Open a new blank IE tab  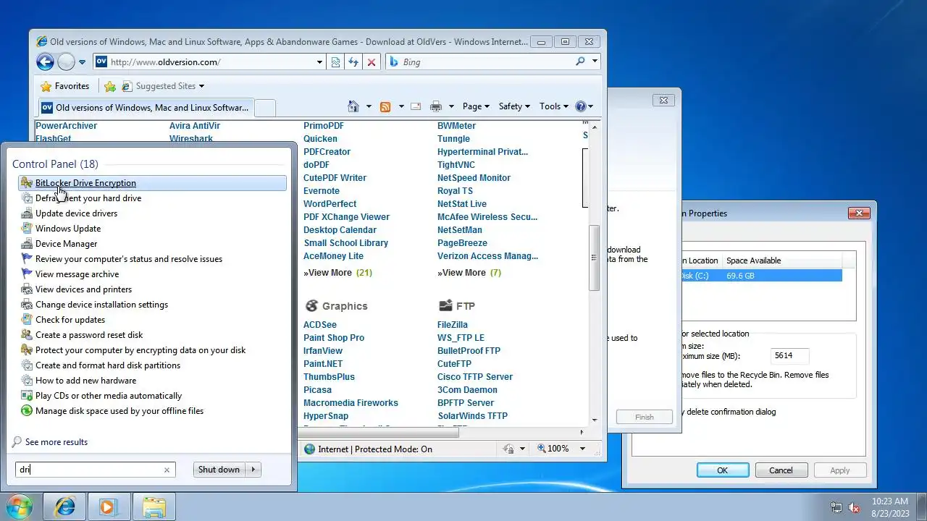(x=265, y=108)
